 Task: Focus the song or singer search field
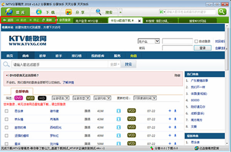60,64
